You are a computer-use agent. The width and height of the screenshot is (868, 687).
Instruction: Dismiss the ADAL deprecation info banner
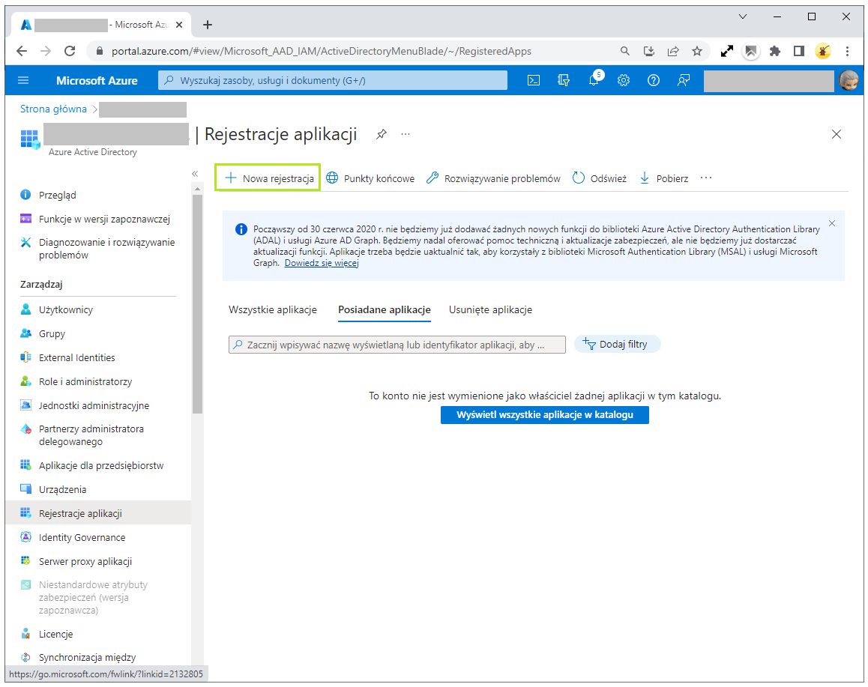[831, 223]
